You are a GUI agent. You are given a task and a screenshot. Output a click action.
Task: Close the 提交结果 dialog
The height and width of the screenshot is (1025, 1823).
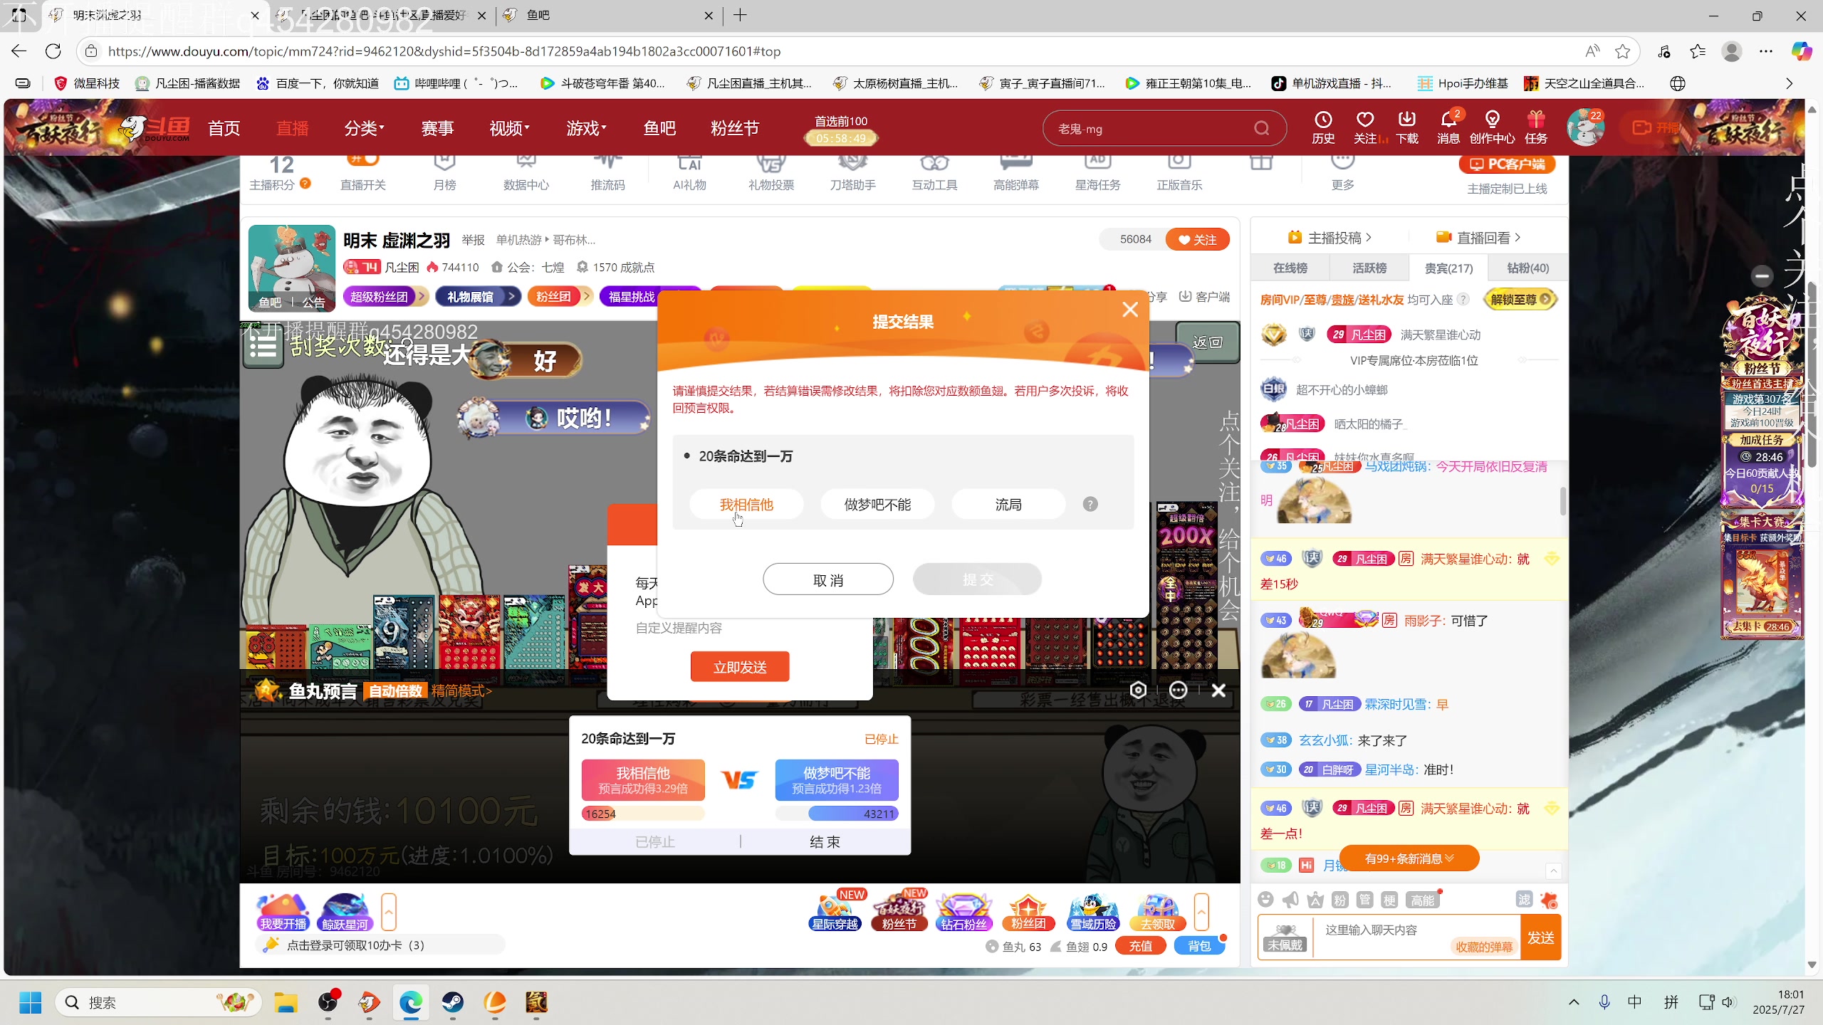[1130, 310]
